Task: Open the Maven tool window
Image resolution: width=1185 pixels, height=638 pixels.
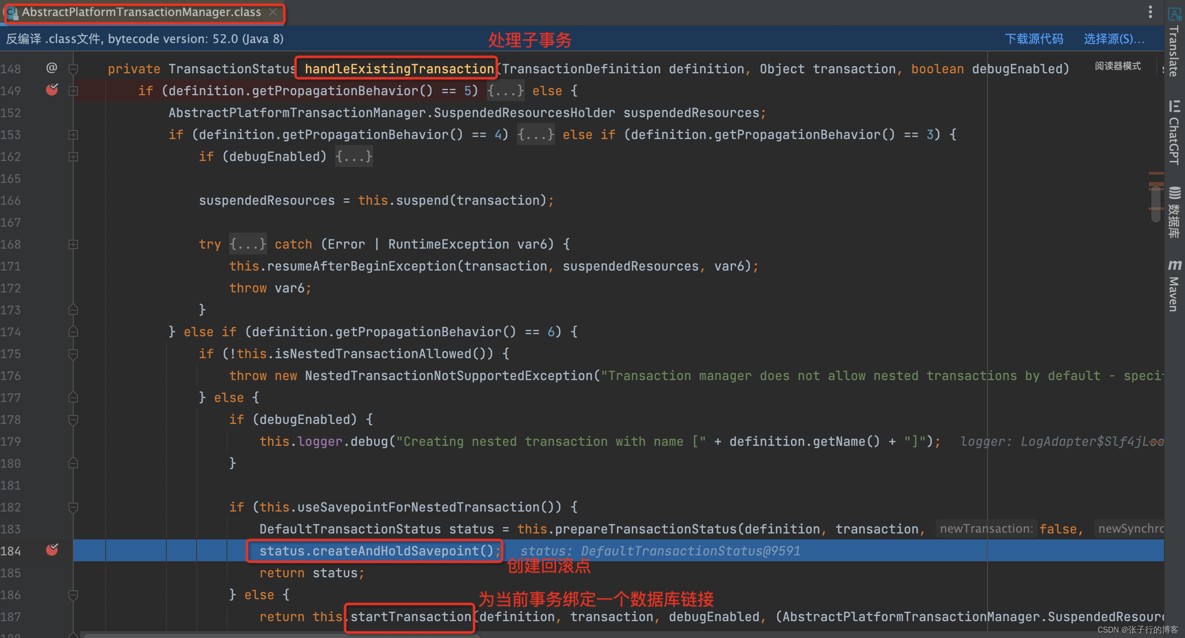Action: pos(1174,285)
